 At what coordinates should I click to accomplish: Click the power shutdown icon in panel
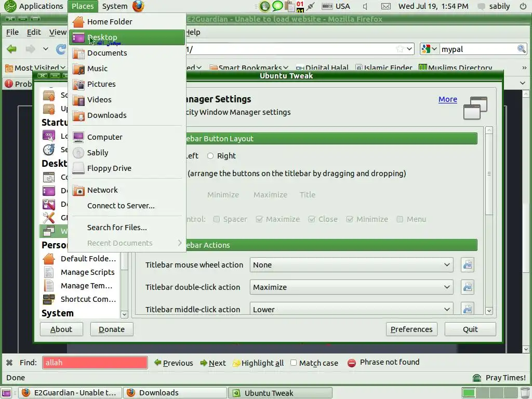[523, 6]
